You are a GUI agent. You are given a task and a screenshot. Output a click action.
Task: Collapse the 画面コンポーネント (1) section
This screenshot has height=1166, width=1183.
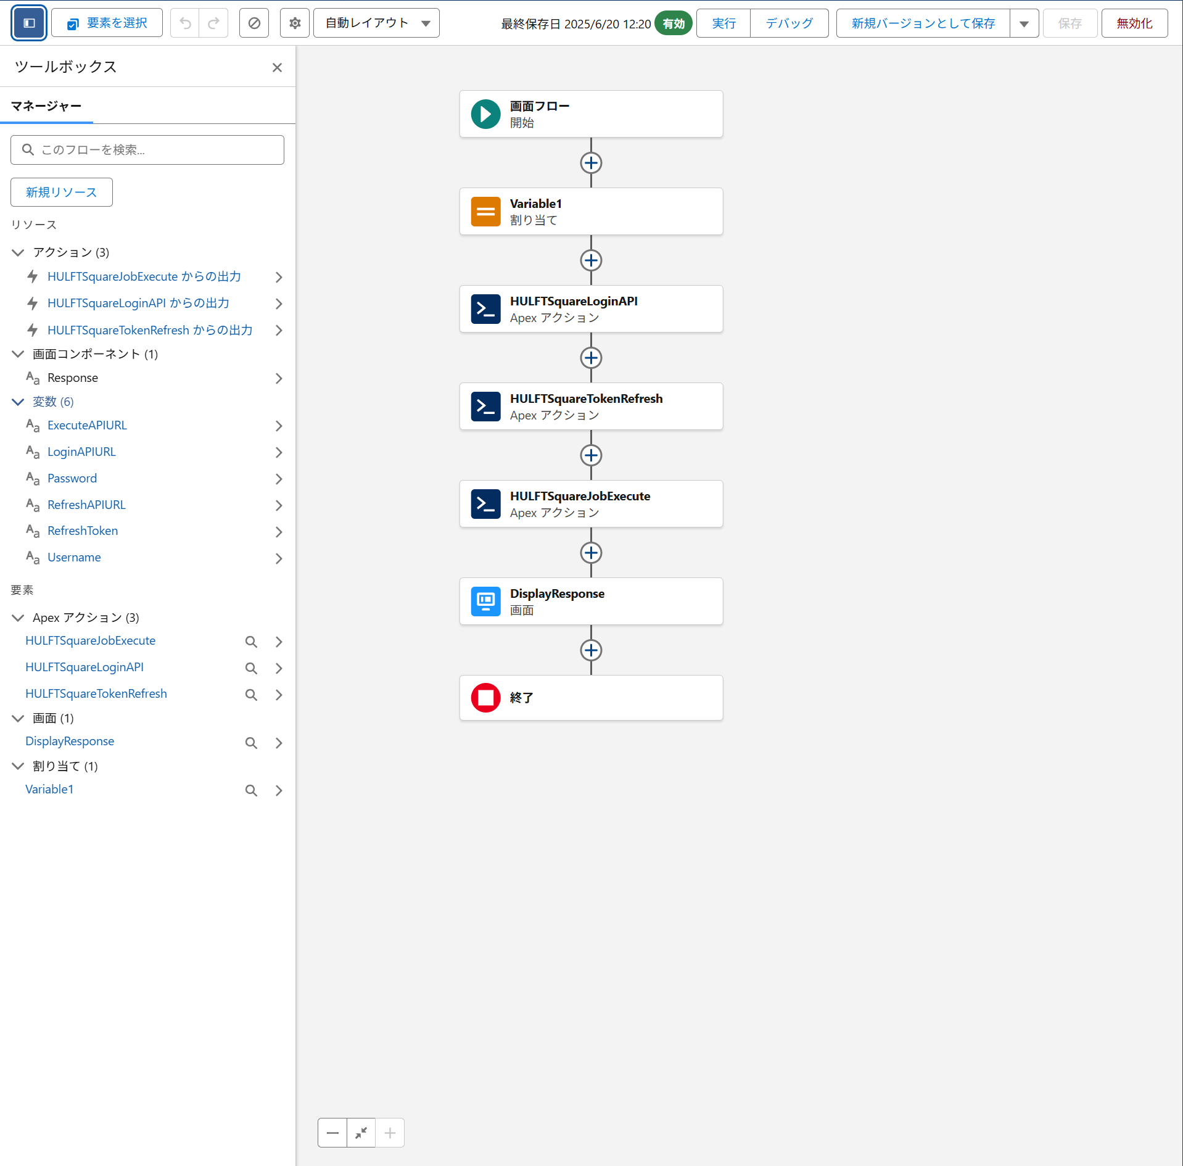18,354
